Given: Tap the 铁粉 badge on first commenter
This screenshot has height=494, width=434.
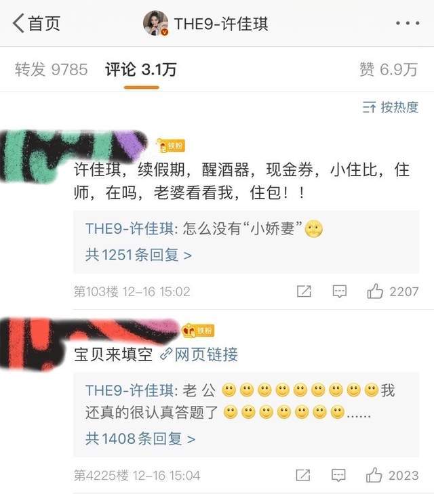Looking at the screenshot, I should pyautogui.click(x=170, y=146).
